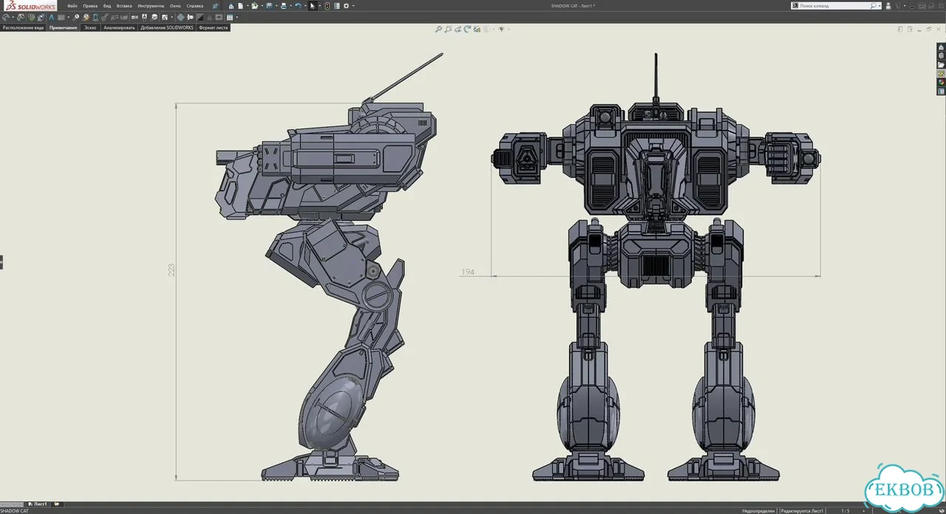Screen dimensions: 946x514
Task: Open the Вставка menu
Action: coord(124,6)
